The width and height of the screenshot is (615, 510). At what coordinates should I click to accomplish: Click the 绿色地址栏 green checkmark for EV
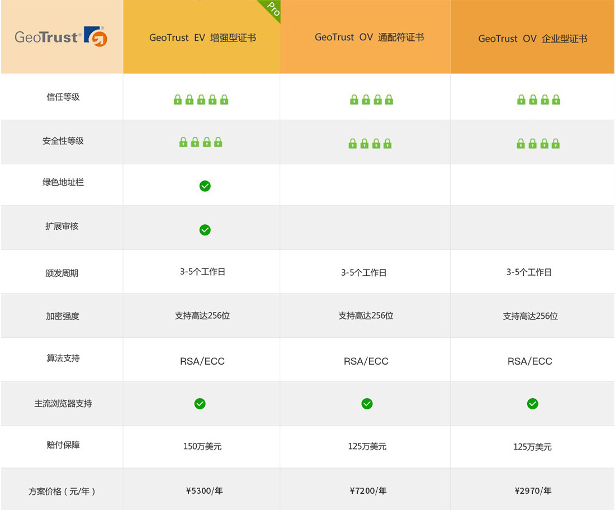205,186
